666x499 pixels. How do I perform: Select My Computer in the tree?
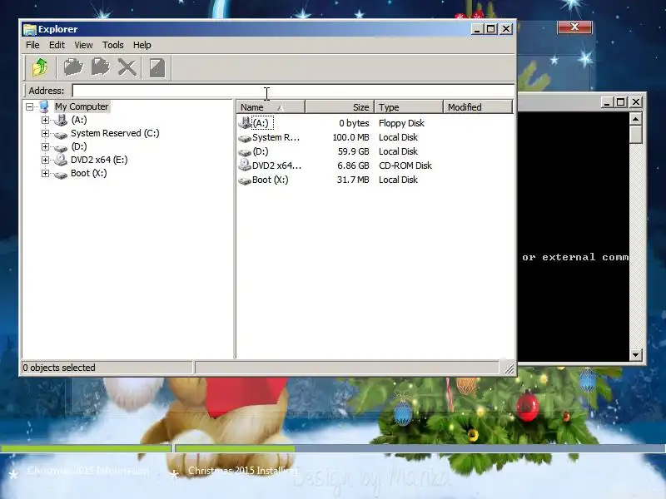coord(82,106)
